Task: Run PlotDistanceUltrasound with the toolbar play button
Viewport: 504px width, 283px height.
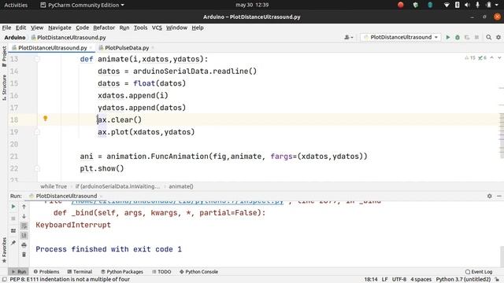Action: tap(448, 37)
